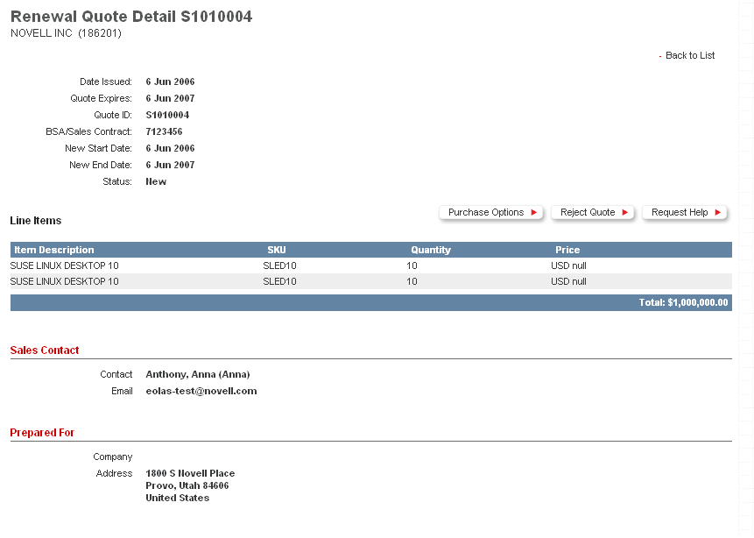Select the second SUSE LINUX DESKTOP 10 row
Image resolution: width=754 pixels, height=538 pixels.
371,281
